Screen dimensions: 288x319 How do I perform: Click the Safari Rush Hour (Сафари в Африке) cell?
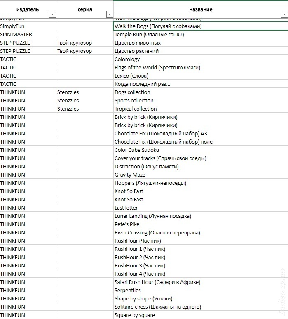coord(201,282)
